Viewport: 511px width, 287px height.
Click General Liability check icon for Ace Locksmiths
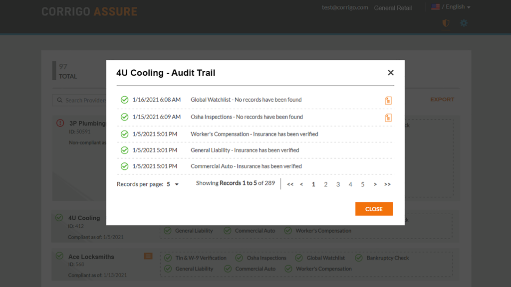(x=168, y=269)
